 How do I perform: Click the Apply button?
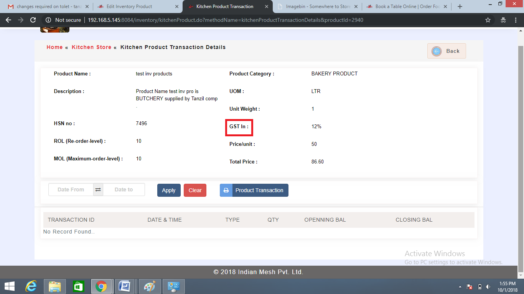point(169,190)
